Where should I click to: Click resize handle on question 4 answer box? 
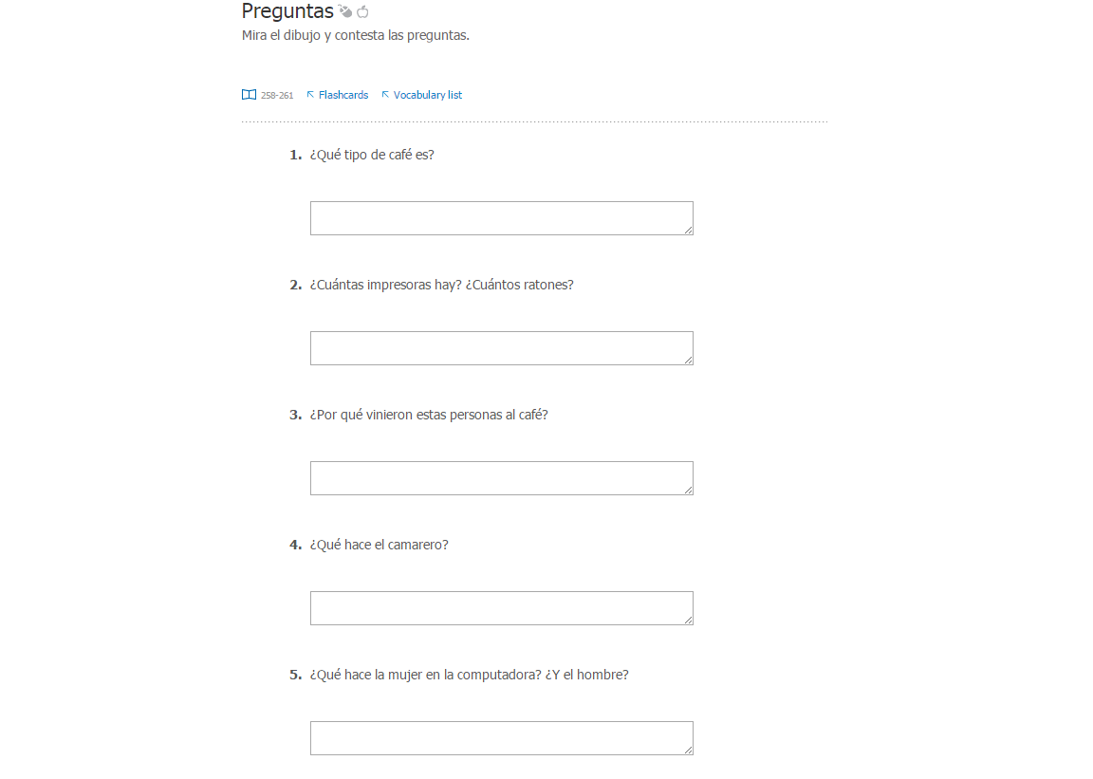pyautogui.click(x=688, y=620)
